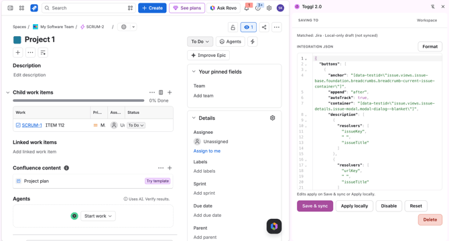The height and width of the screenshot is (241, 449).
Task: Click the Reset button
Action: (415, 206)
